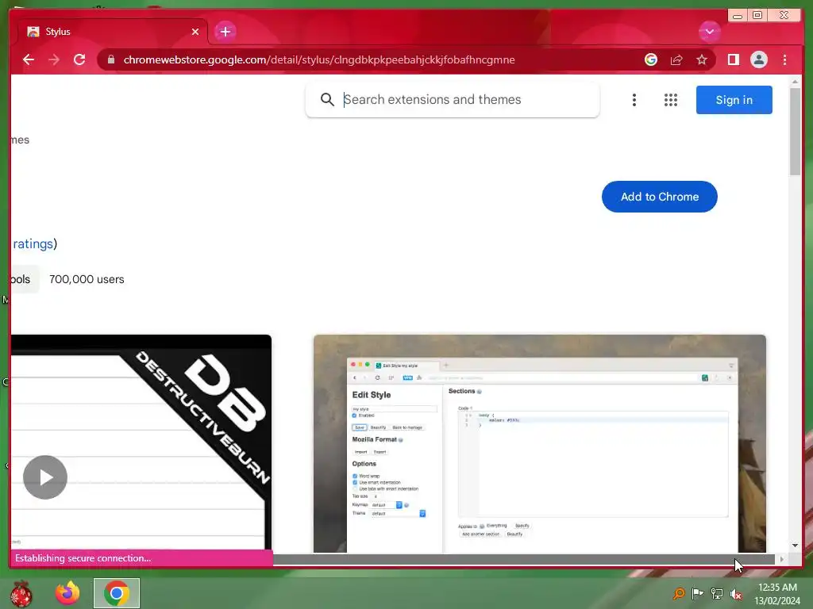This screenshot has width=813, height=609.
Task: Play the DestructiveBurn video
Action: coord(45,477)
